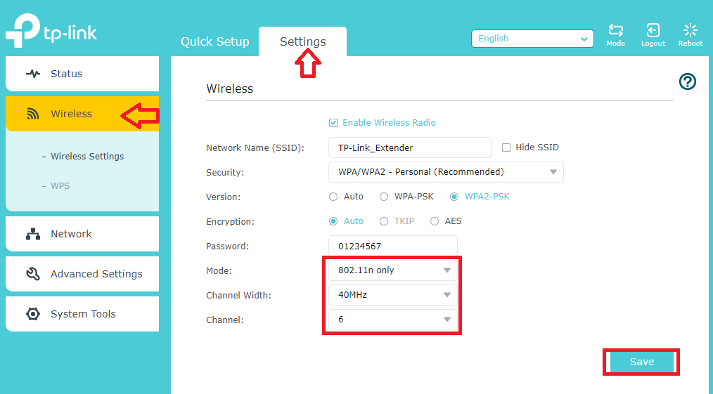Uncheck Enable Wireless Radio checkbox
The height and width of the screenshot is (394, 713).
pos(333,123)
